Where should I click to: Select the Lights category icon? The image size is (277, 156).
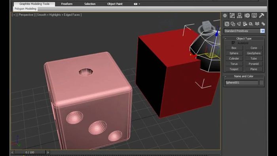click(239, 24)
